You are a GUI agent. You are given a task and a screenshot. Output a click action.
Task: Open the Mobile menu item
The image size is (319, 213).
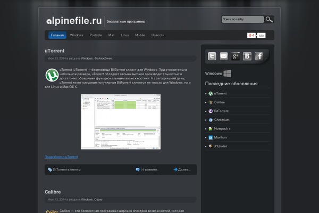tap(140, 35)
